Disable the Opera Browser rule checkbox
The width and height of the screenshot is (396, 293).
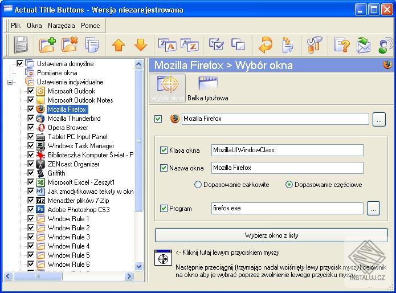click(x=31, y=128)
